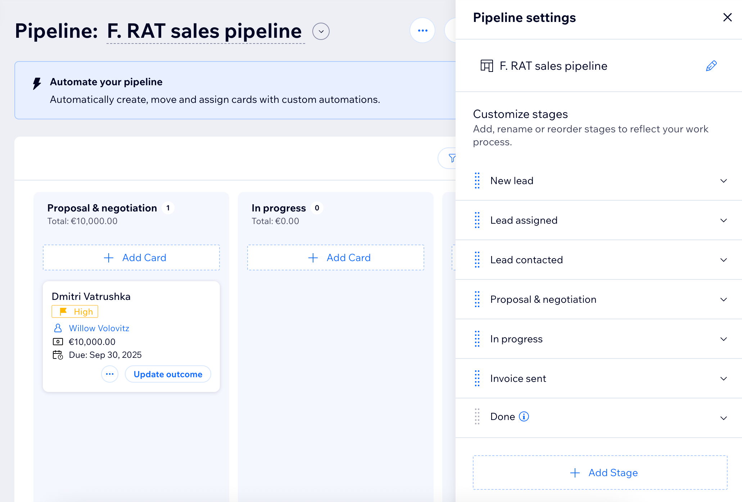Click the pipeline board icon beside the name
The image size is (742, 502).
pyautogui.click(x=486, y=66)
